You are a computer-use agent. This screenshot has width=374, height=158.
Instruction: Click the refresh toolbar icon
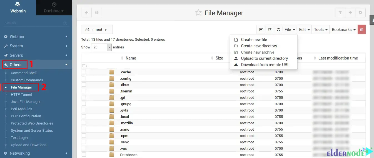tap(278, 30)
